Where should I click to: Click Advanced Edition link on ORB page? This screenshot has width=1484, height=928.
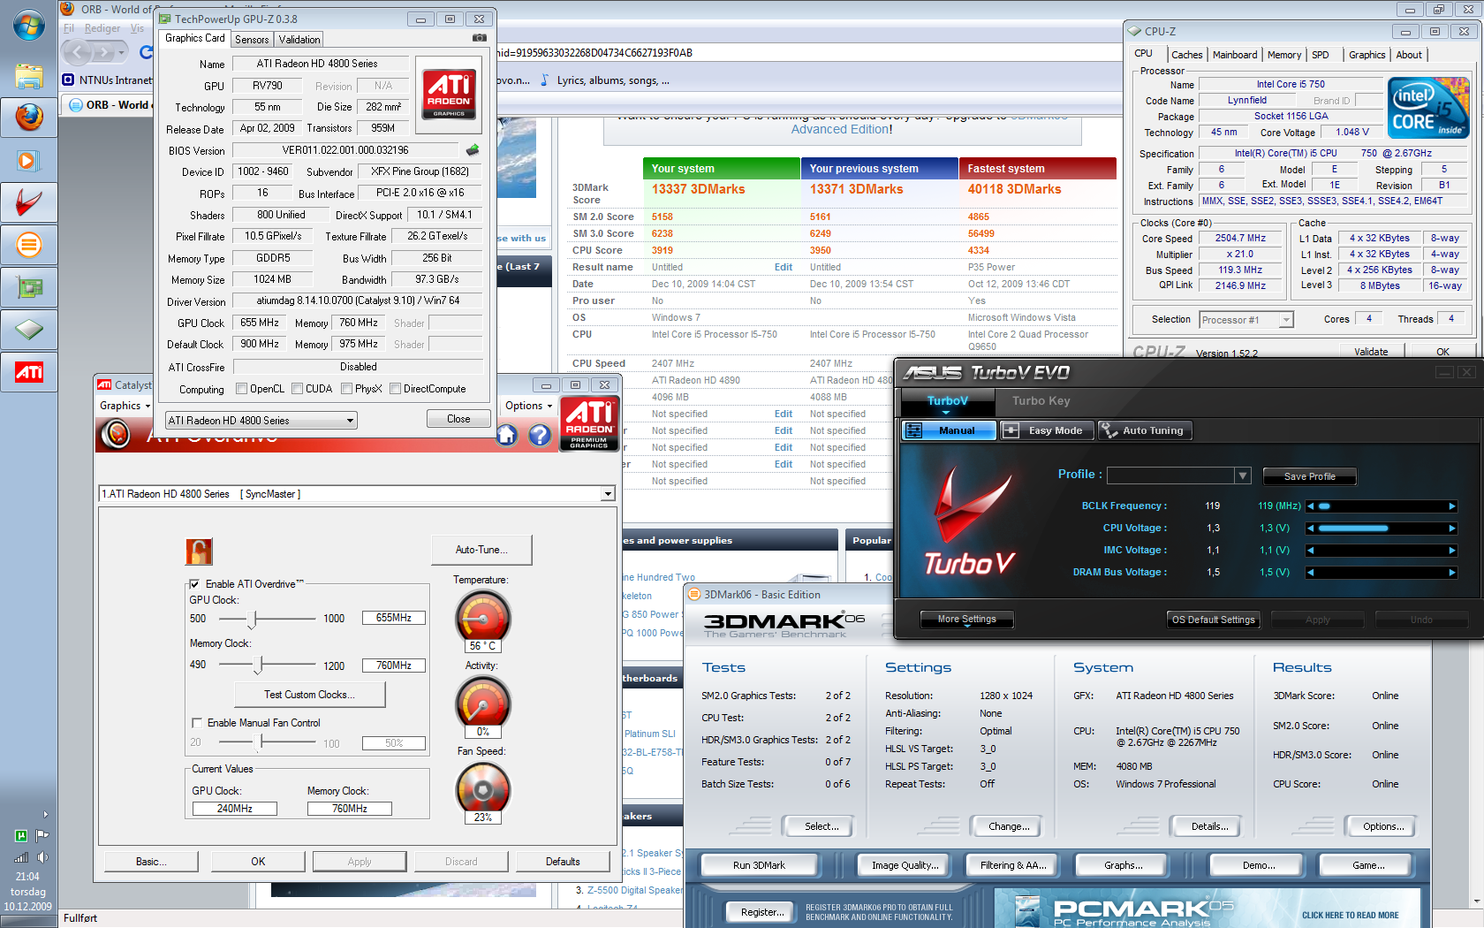(x=840, y=129)
